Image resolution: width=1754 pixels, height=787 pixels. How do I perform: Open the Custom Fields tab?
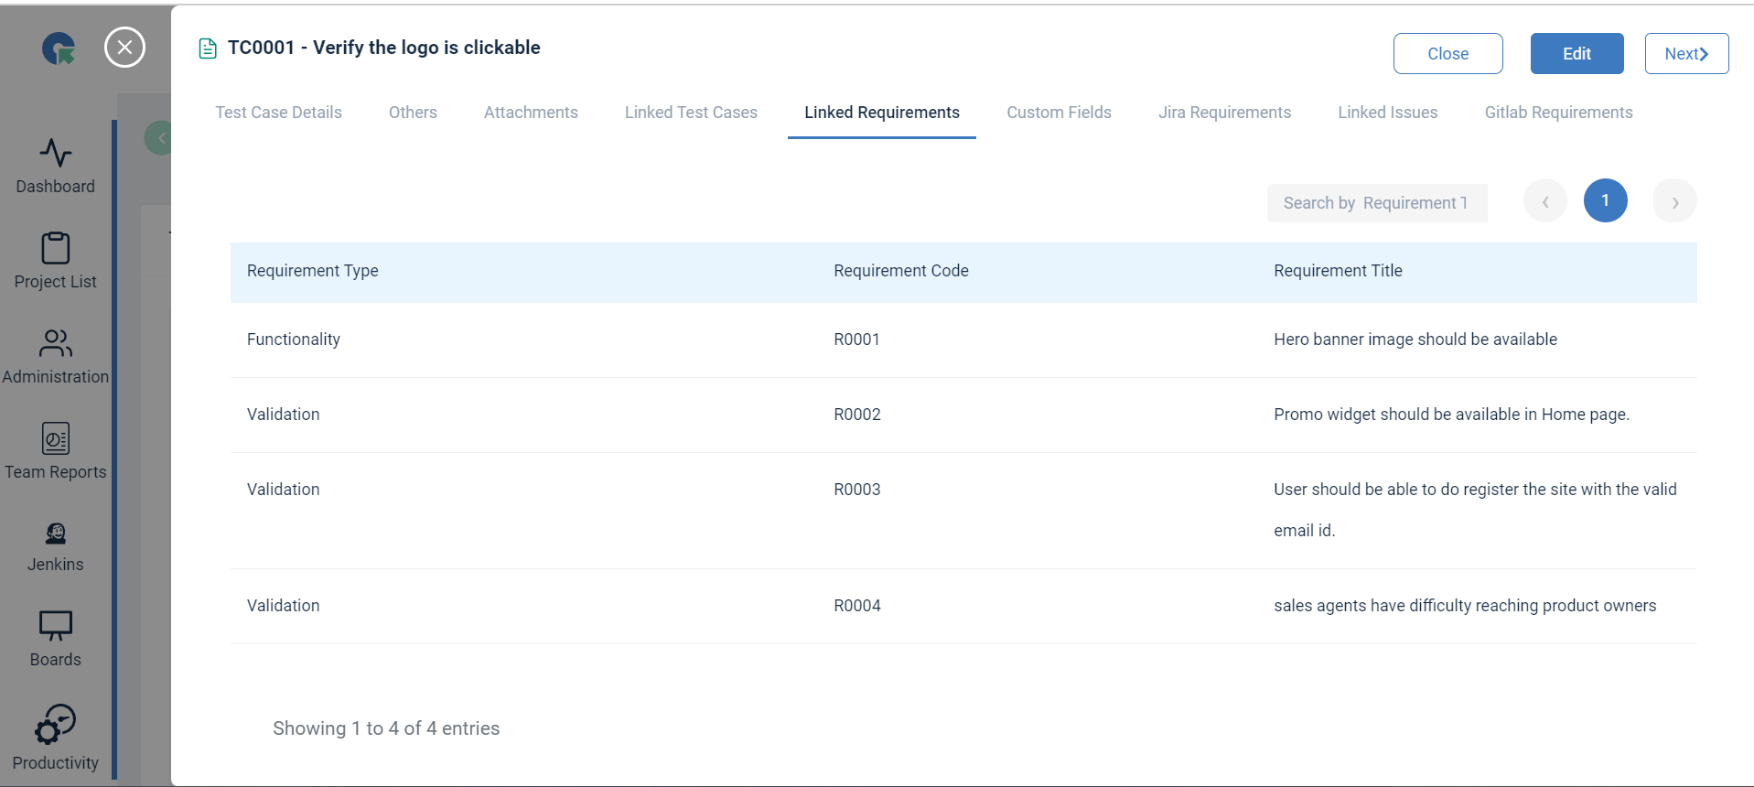point(1059,113)
